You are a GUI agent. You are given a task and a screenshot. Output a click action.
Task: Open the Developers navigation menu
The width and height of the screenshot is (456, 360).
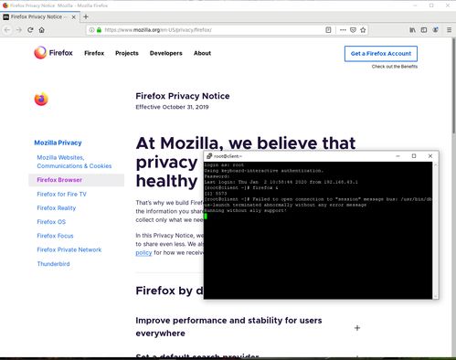tap(166, 53)
